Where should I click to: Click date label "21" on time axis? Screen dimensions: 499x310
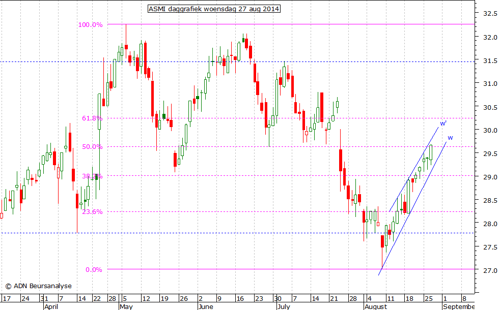tap(334, 299)
